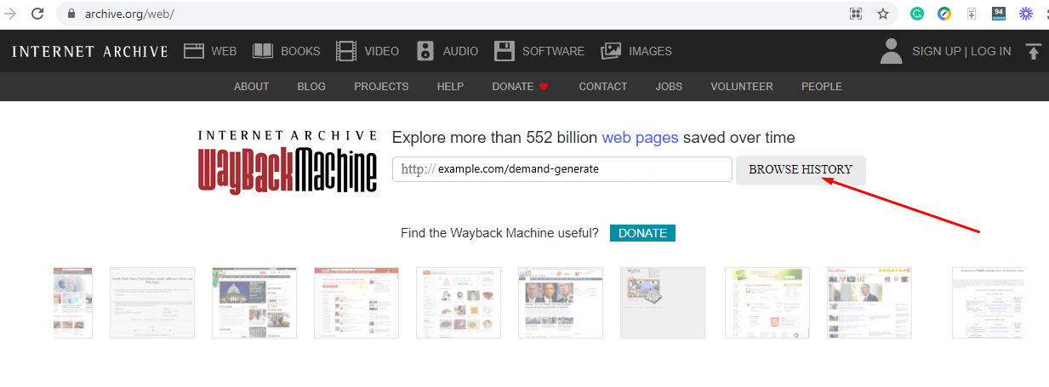
Task: Open the VOLUNTEER page
Action: click(x=742, y=87)
